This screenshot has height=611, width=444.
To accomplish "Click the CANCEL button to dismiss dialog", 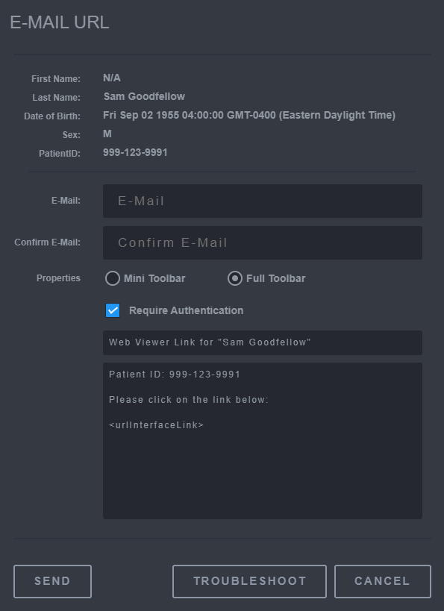I will click(382, 581).
